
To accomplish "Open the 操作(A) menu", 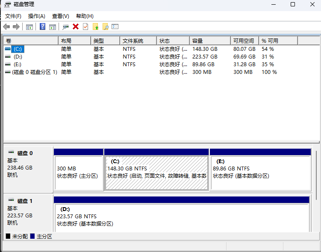I will [37, 16].
